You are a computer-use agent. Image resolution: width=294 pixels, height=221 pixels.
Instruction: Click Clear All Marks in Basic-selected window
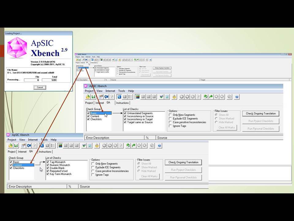pos(227,127)
